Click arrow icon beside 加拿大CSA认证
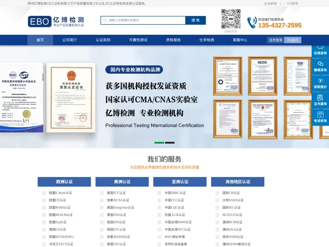The width and height of the screenshot is (329, 247). click(101, 200)
